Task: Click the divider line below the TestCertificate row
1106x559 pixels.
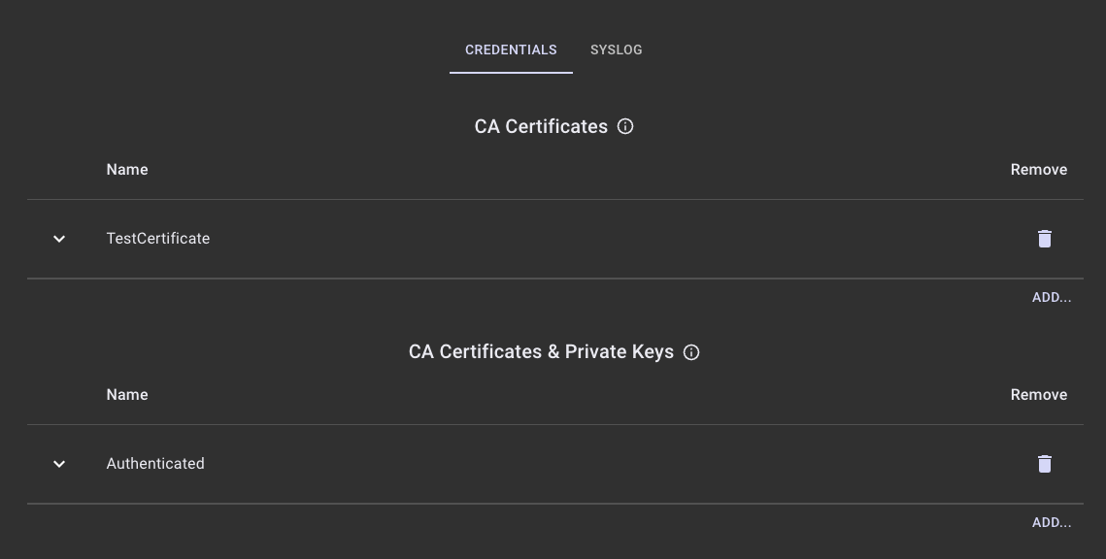Action: tap(553, 279)
